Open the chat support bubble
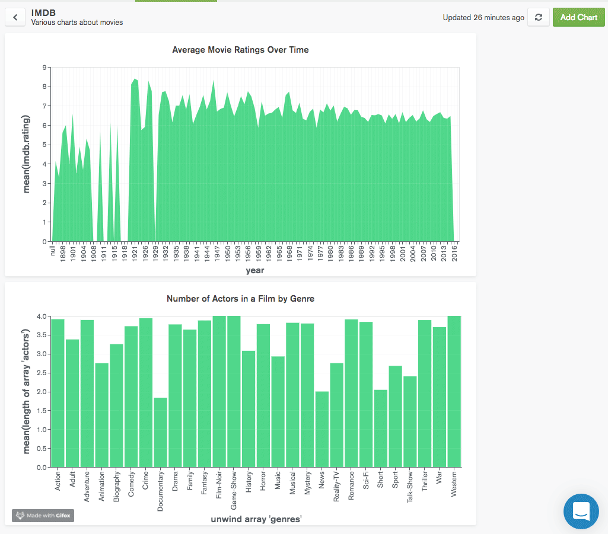 pos(581,511)
